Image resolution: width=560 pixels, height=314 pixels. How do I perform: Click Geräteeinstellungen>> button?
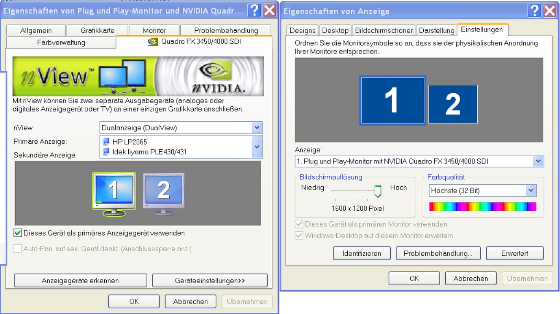point(210,281)
